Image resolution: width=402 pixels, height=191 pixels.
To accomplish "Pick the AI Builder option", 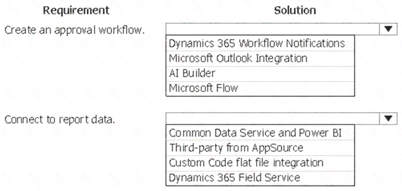I will pos(260,74).
